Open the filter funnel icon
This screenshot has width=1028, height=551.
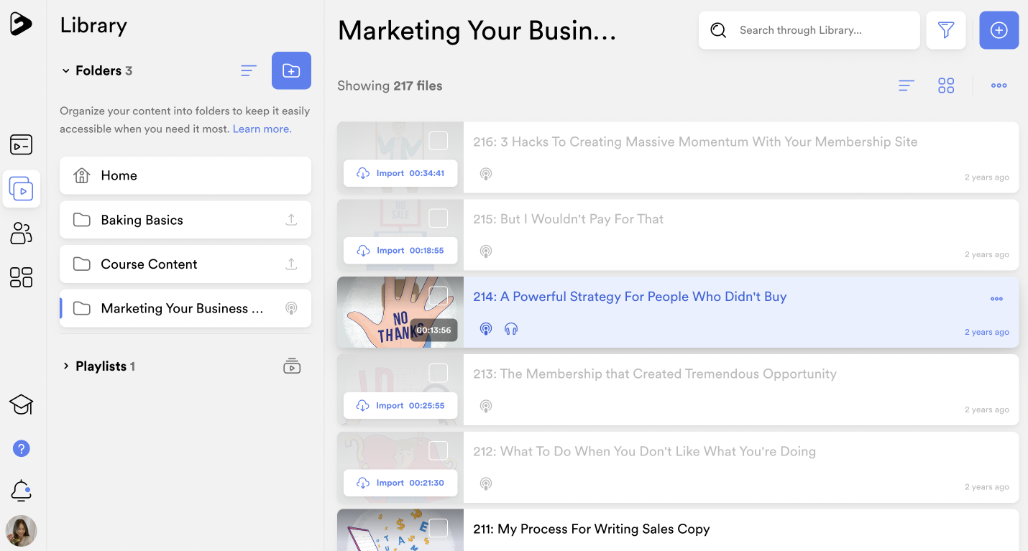click(x=945, y=30)
